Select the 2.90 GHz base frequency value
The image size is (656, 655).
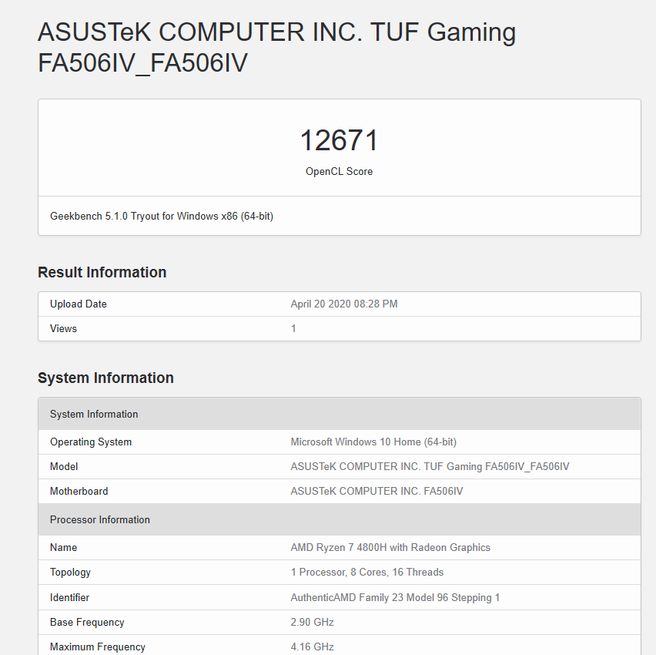[312, 623]
